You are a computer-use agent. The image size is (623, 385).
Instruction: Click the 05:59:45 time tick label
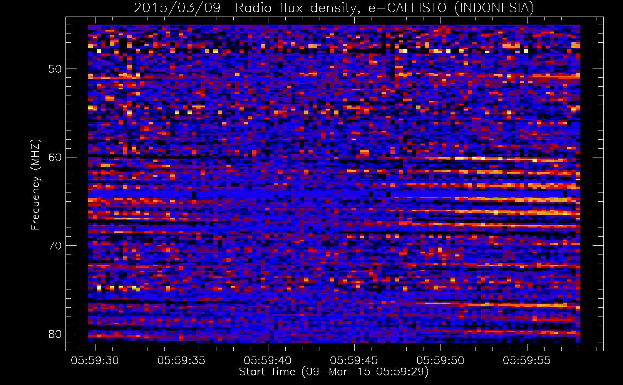click(x=354, y=361)
